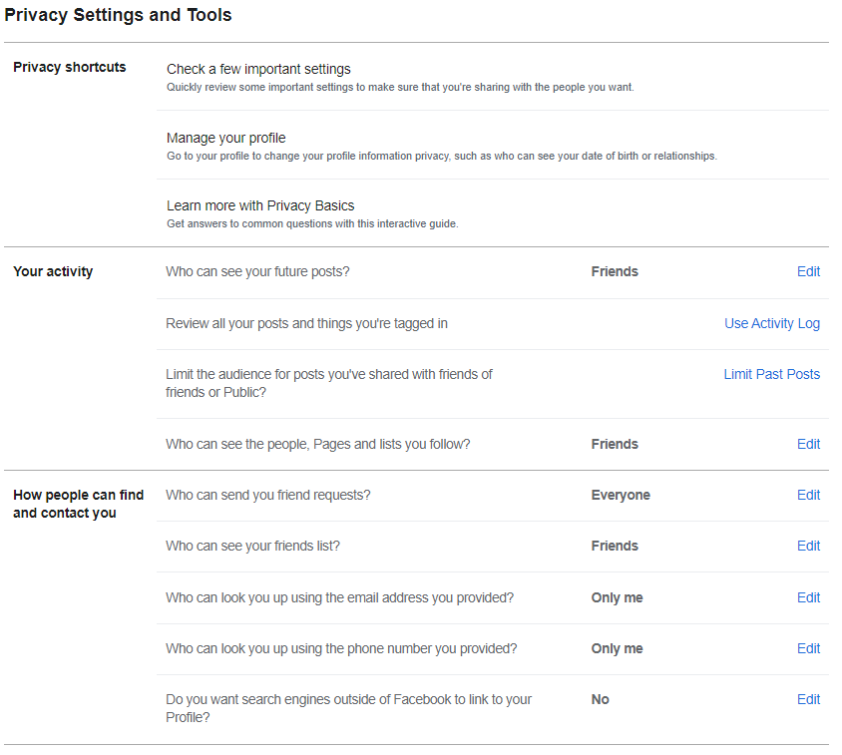
Task: Open the 'Manage your profile' shortcut
Action: point(226,138)
